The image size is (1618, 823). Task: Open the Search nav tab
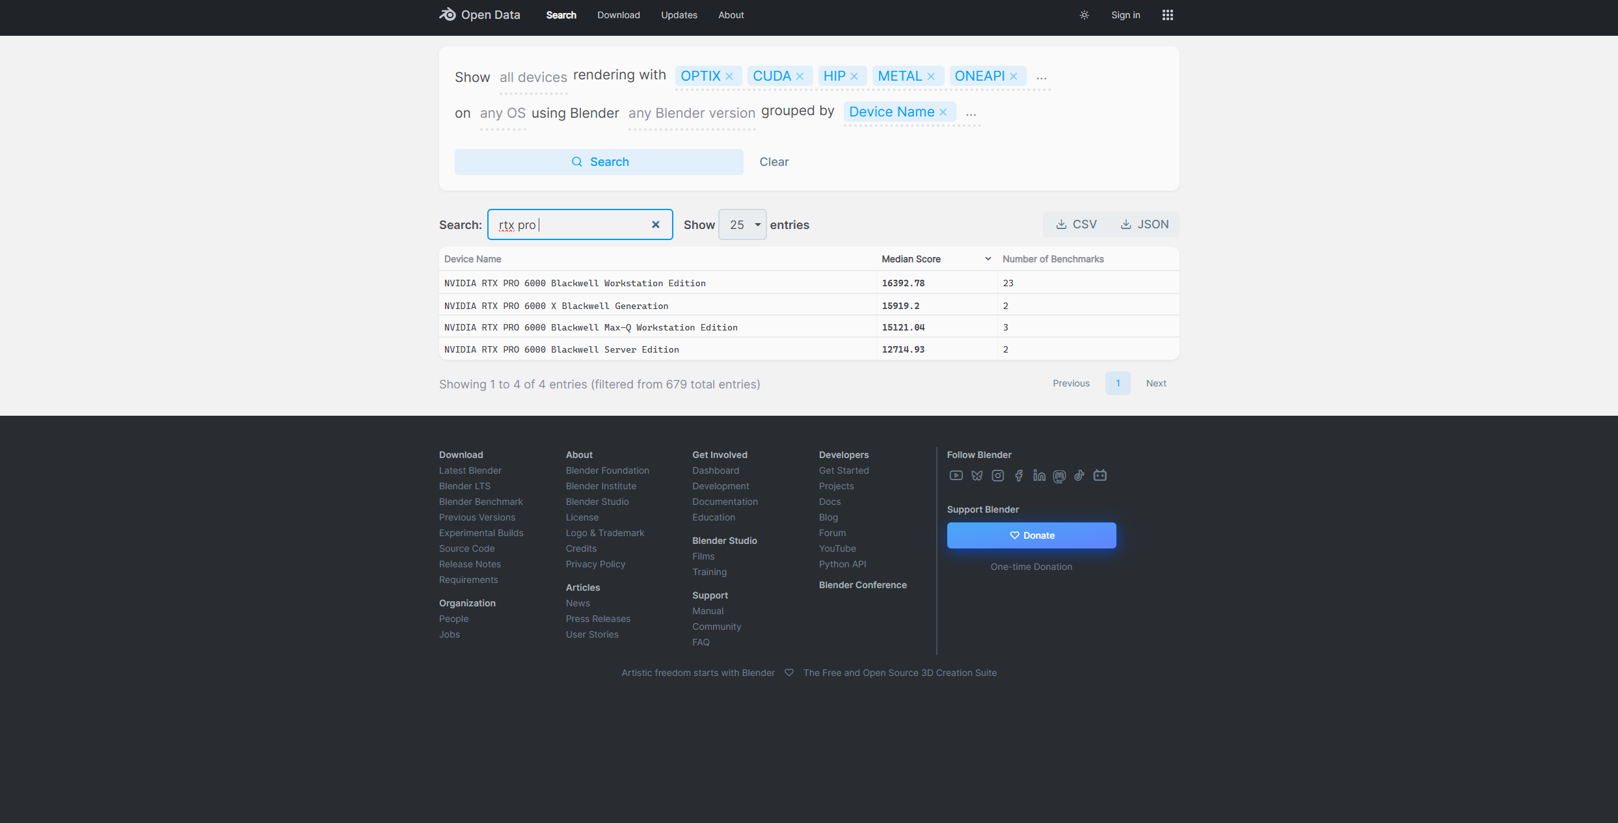click(x=561, y=15)
